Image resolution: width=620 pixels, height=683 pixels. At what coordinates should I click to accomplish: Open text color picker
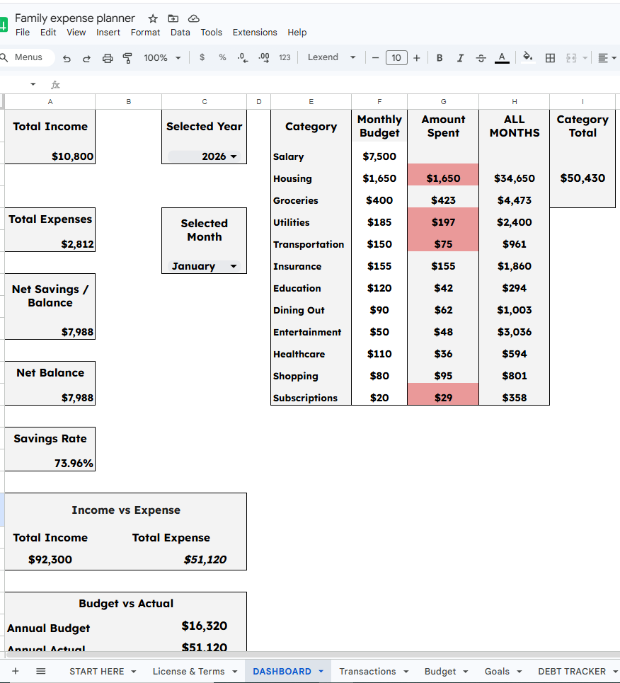[x=502, y=57]
